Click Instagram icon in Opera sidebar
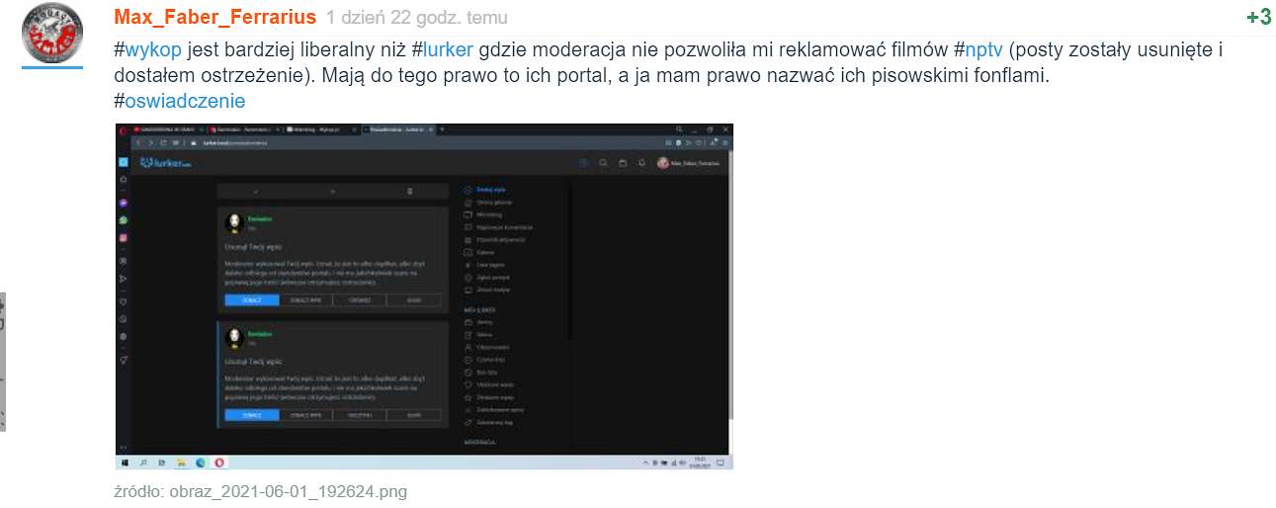The width and height of the screenshot is (1276, 508). (x=124, y=238)
